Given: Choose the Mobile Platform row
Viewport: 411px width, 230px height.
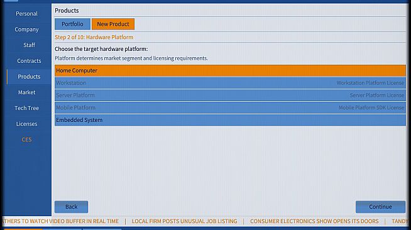Looking at the screenshot, I should 230,107.
